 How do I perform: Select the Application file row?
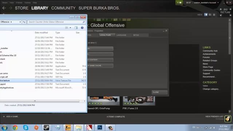click(x=43, y=66)
